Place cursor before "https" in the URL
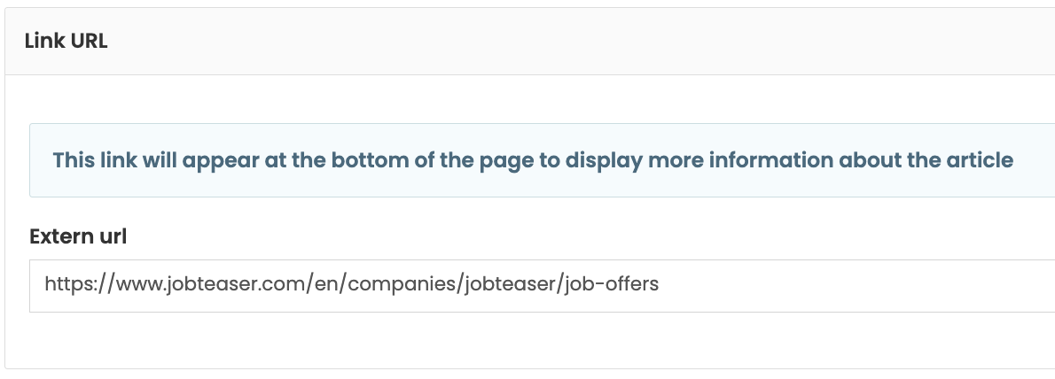 pyautogui.click(x=45, y=286)
